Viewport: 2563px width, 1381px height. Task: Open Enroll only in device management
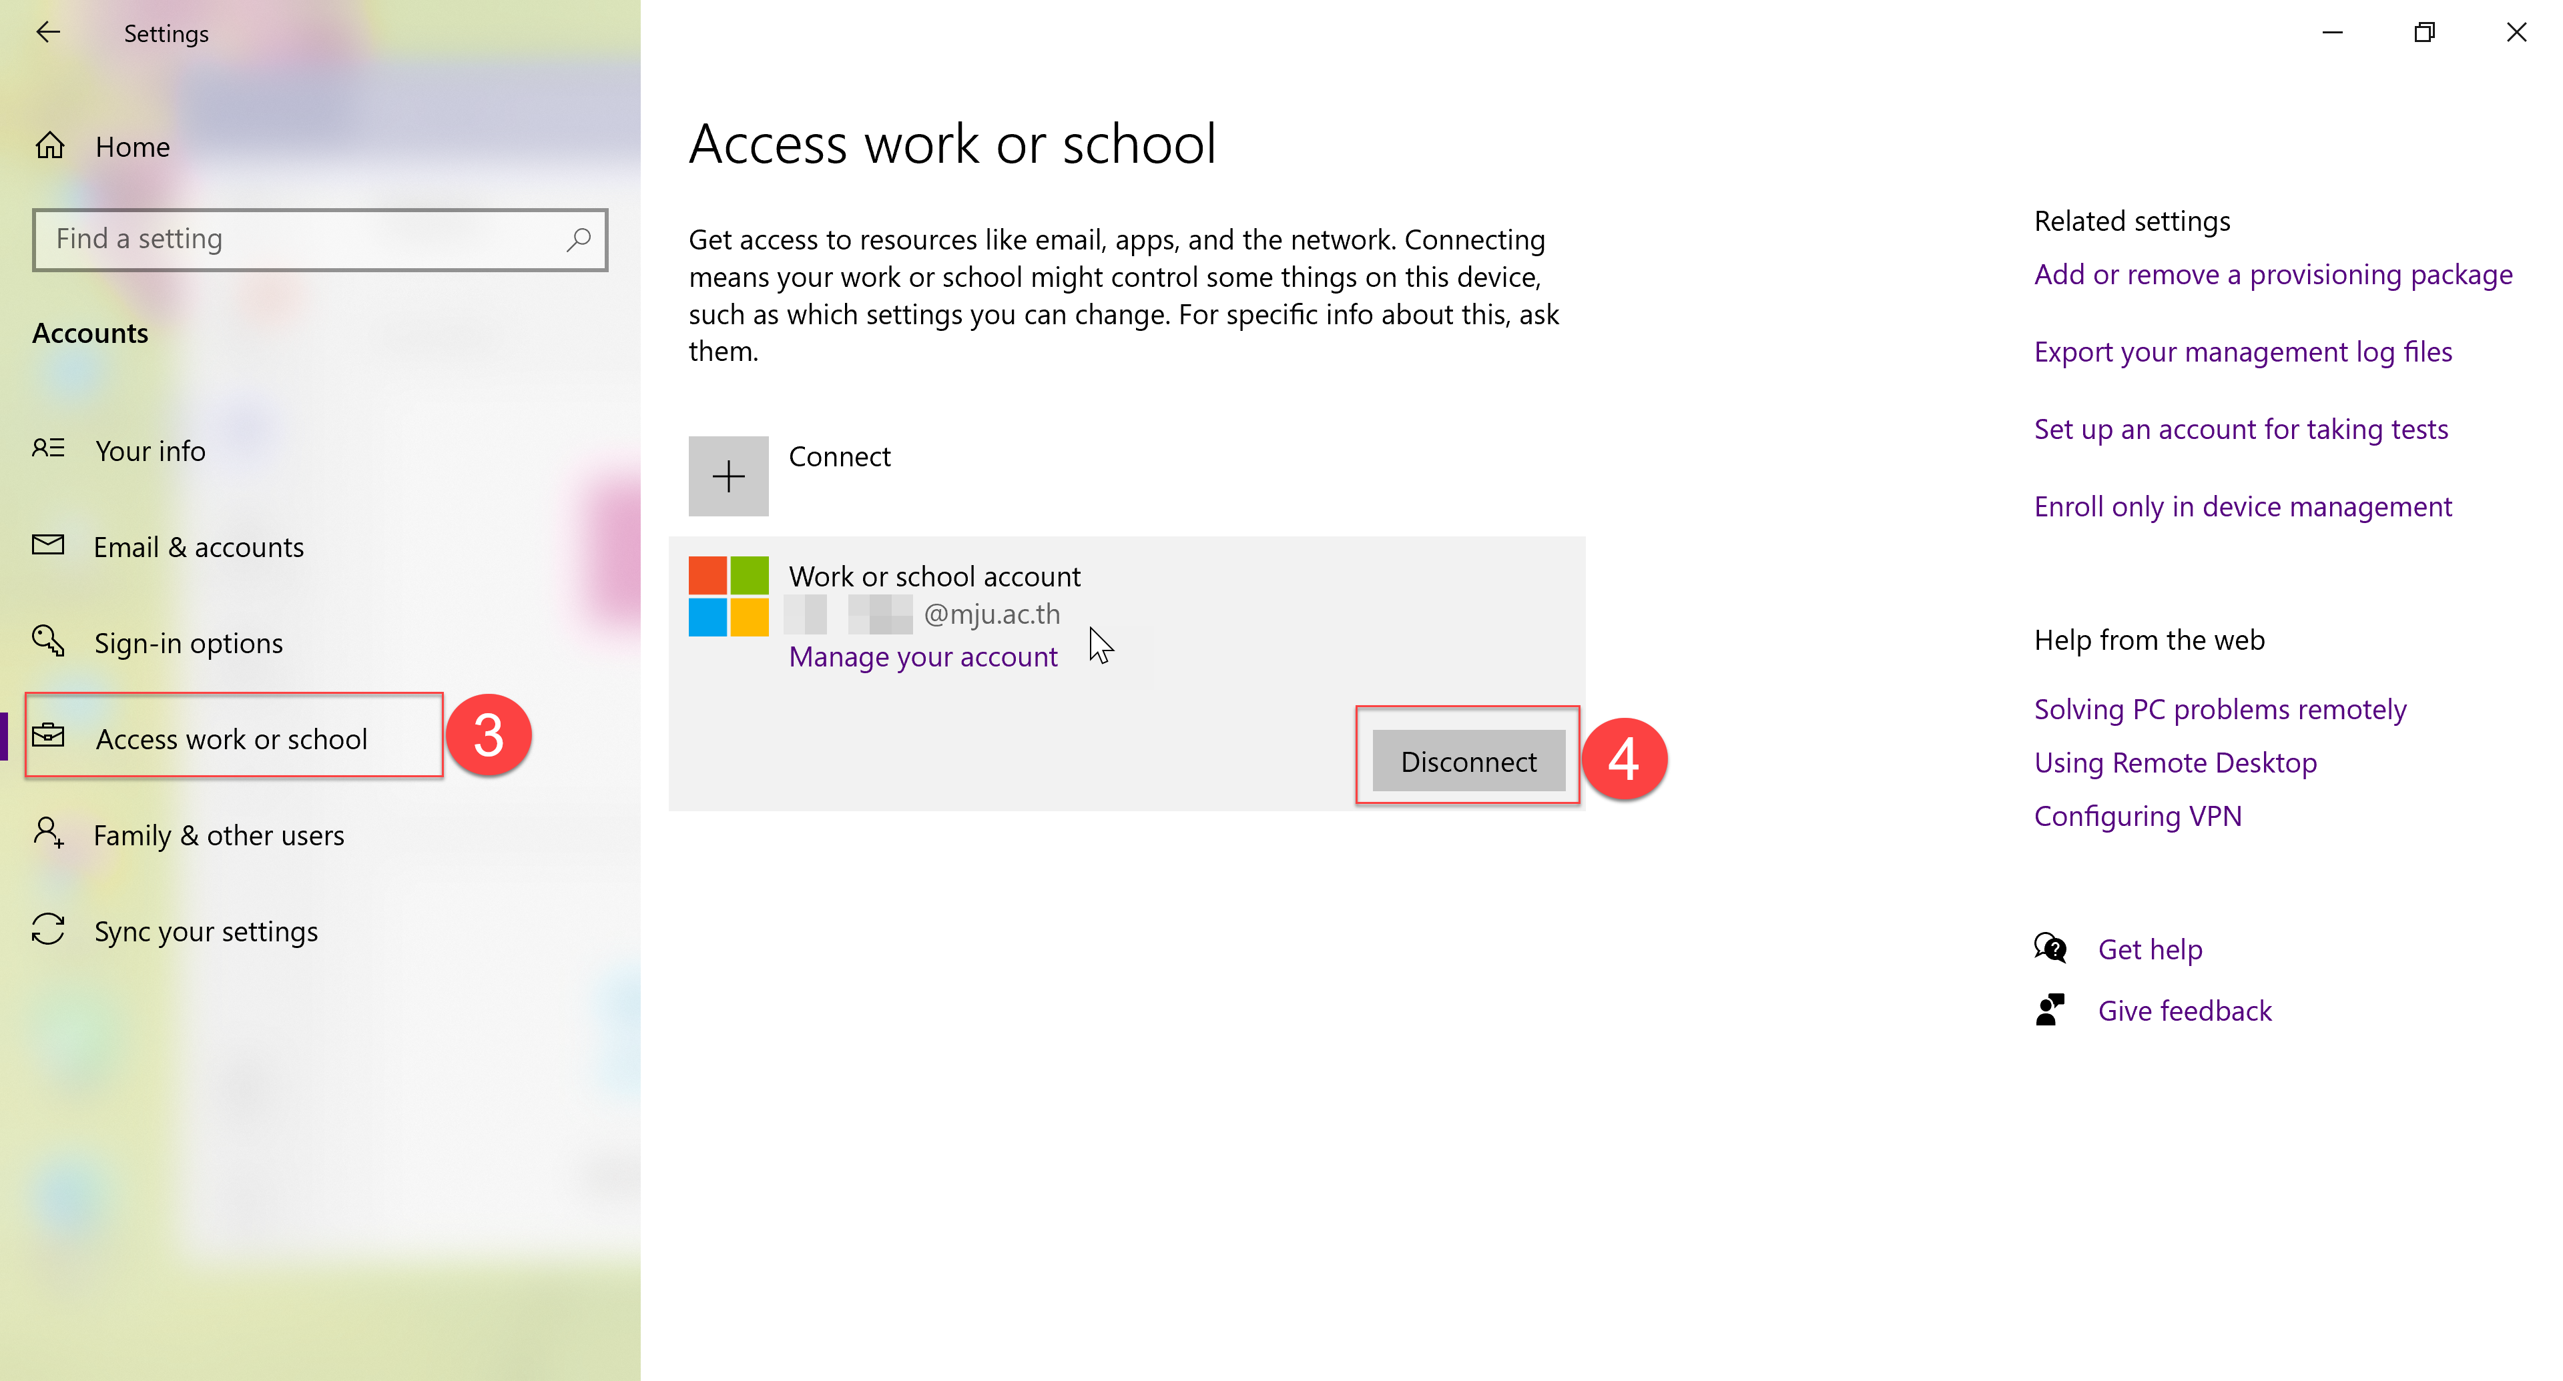2242,507
